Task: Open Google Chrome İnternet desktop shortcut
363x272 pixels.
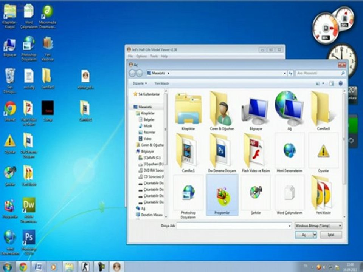Action: tap(10, 111)
